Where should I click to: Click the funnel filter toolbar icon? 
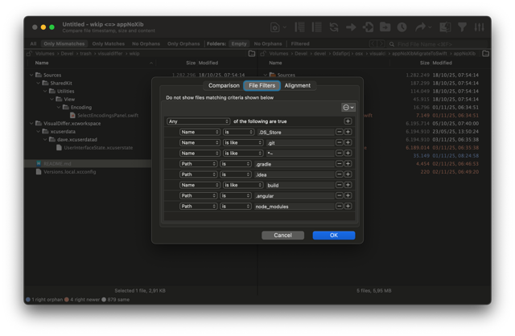click(x=462, y=27)
